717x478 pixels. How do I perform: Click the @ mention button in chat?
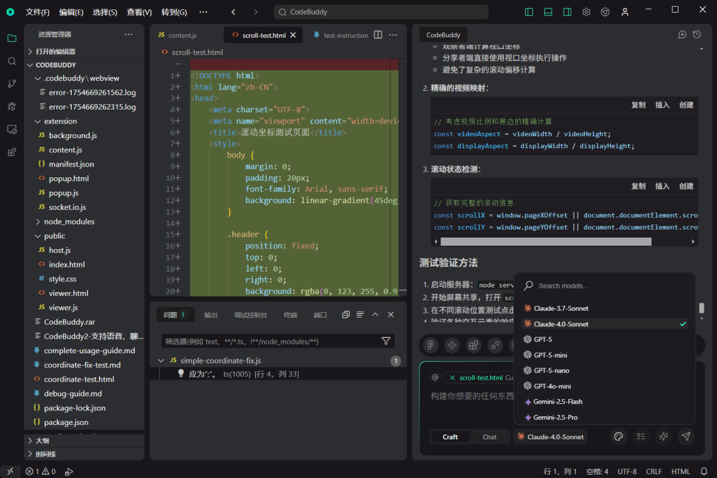coord(435,377)
